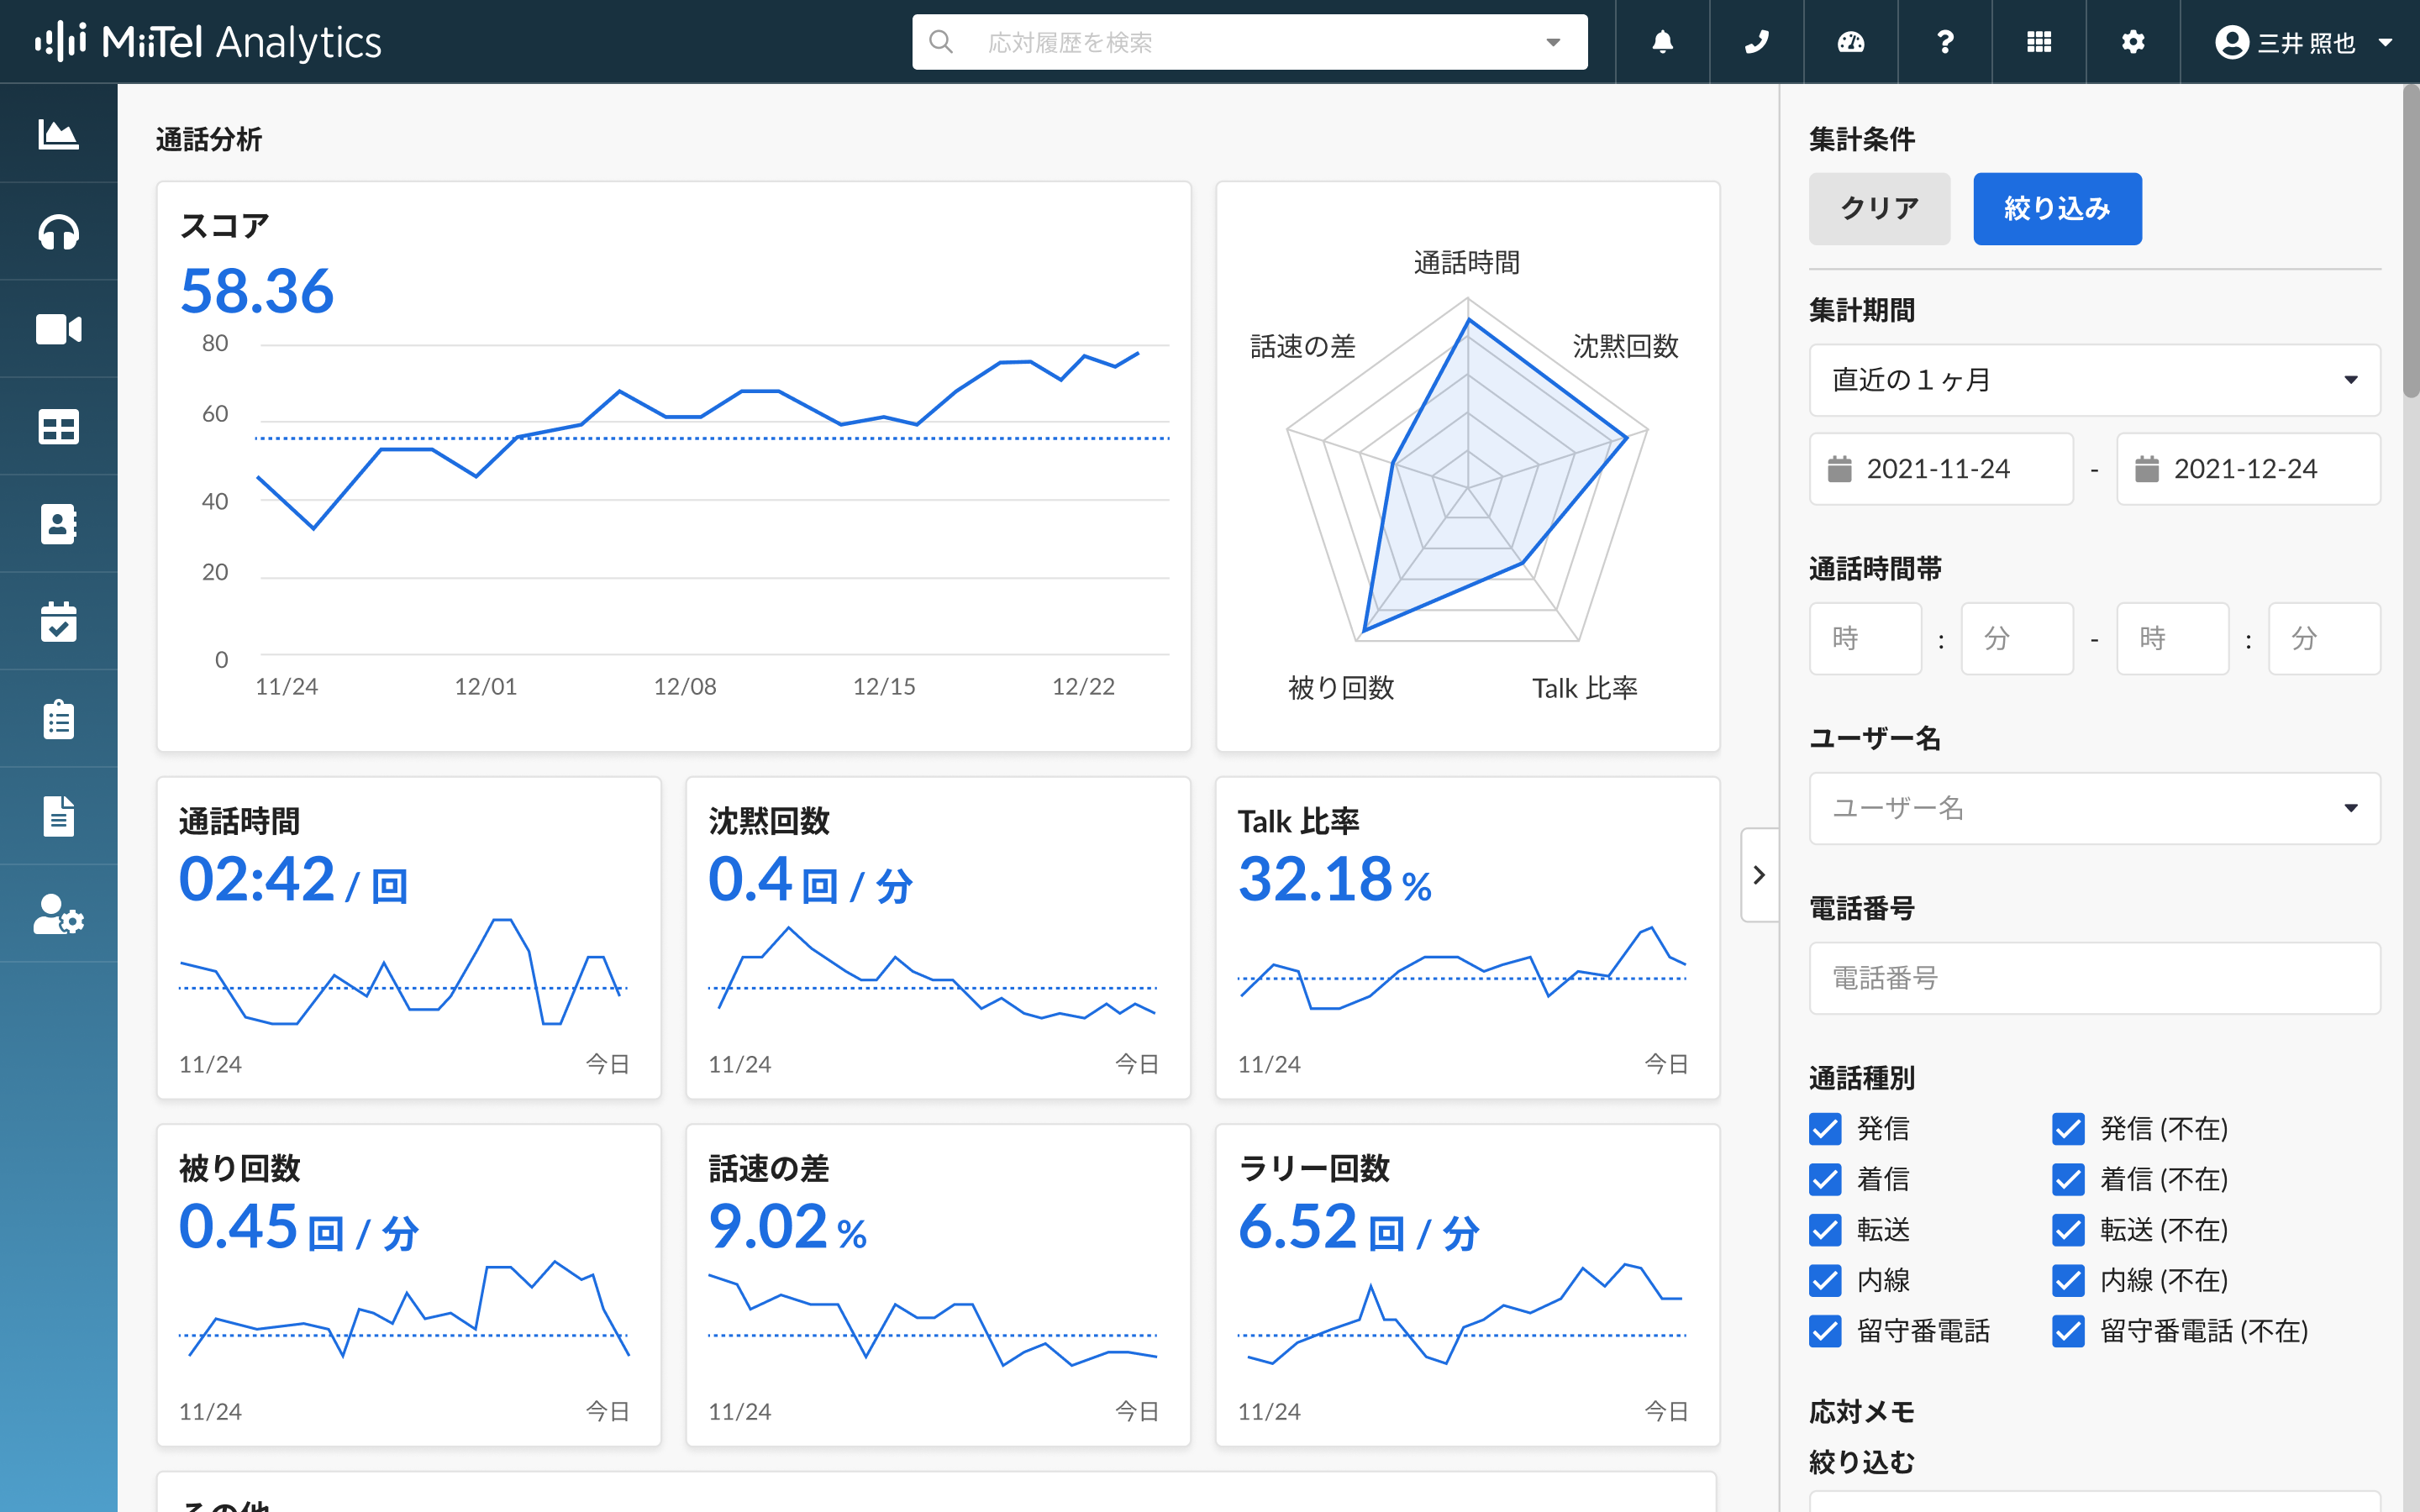
Task: Open the headset icon in sidebar
Action: pyautogui.click(x=58, y=232)
